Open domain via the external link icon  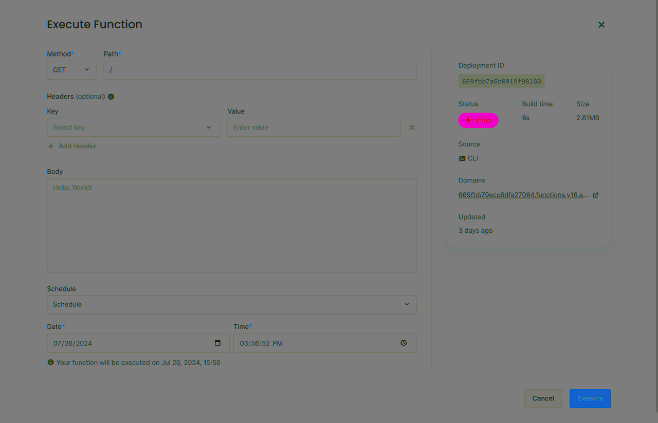click(595, 195)
